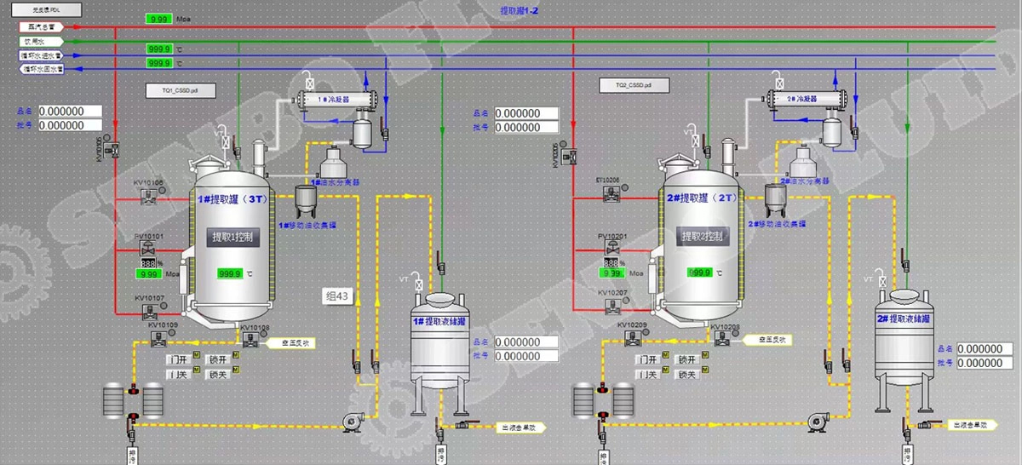Screen dimensions: 1022x465
Task: Click valve KV10109 below extraction tank 1
Action: (158, 338)
